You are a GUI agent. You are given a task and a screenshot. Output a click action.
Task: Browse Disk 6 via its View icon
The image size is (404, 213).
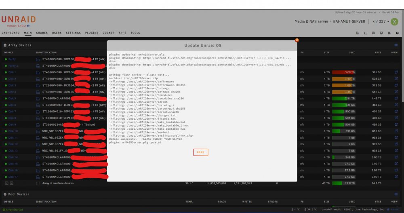pos(396,105)
